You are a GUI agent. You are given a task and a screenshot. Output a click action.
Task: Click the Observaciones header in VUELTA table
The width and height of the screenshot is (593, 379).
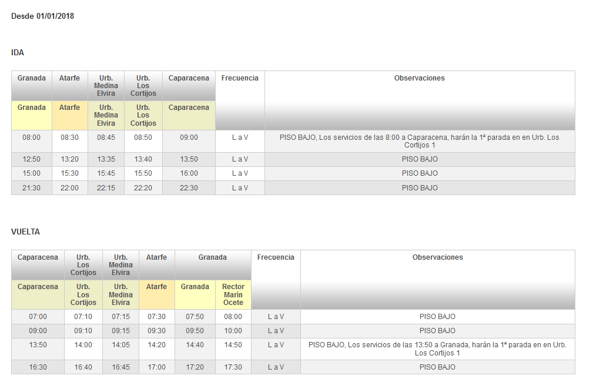[437, 257]
